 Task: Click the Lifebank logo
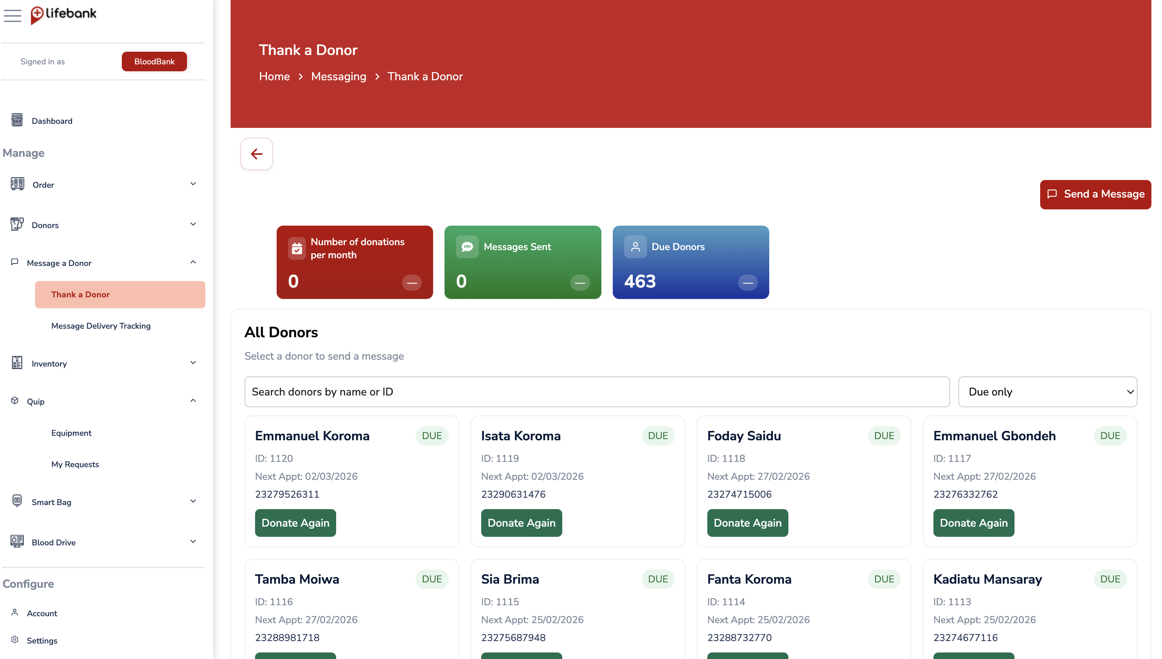click(x=64, y=15)
